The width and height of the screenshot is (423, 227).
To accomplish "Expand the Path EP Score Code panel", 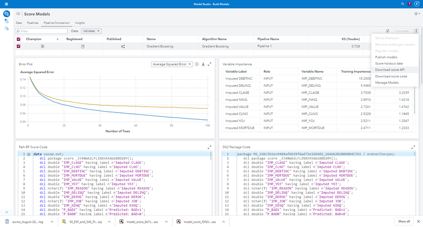I will pos(209,147).
